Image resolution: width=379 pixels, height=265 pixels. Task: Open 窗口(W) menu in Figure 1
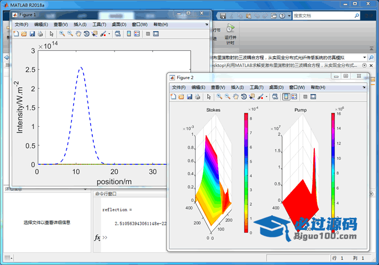click(x=139, y=24)
